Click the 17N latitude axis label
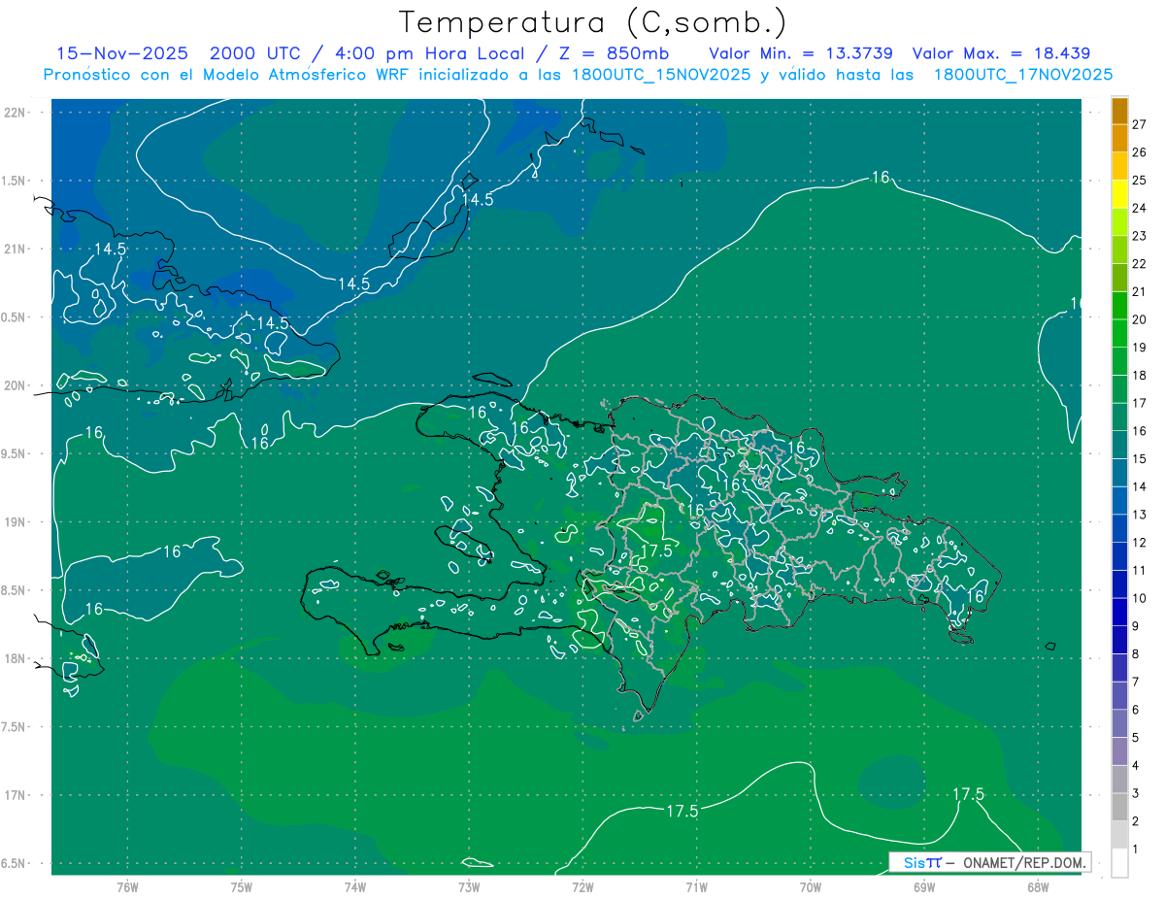This screenshot has width=1165, height=900. (17, 795)
